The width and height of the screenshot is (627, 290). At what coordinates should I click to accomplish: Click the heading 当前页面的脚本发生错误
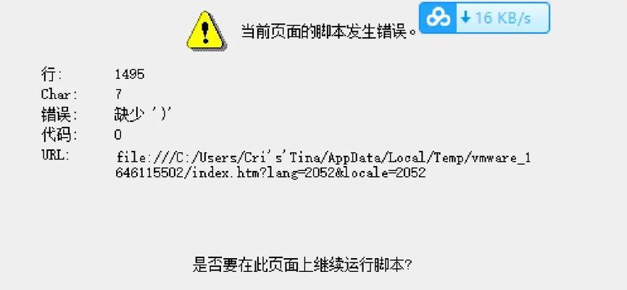(330, 30)
